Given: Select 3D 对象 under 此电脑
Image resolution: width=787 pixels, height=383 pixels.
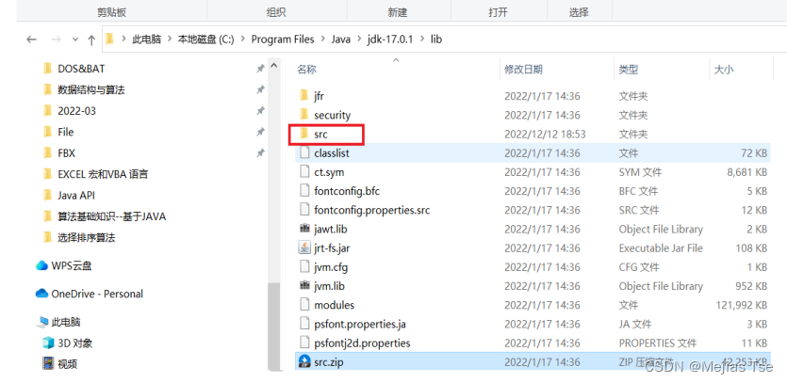Looking at the screenshot, I should click(68, 343).
